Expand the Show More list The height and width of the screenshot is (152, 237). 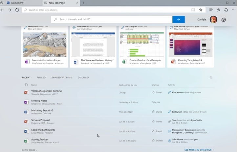[x=30, y=150]
